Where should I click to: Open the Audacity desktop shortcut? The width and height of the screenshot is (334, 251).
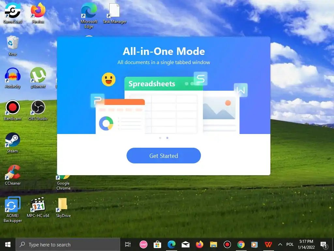[x=13, y=78]
